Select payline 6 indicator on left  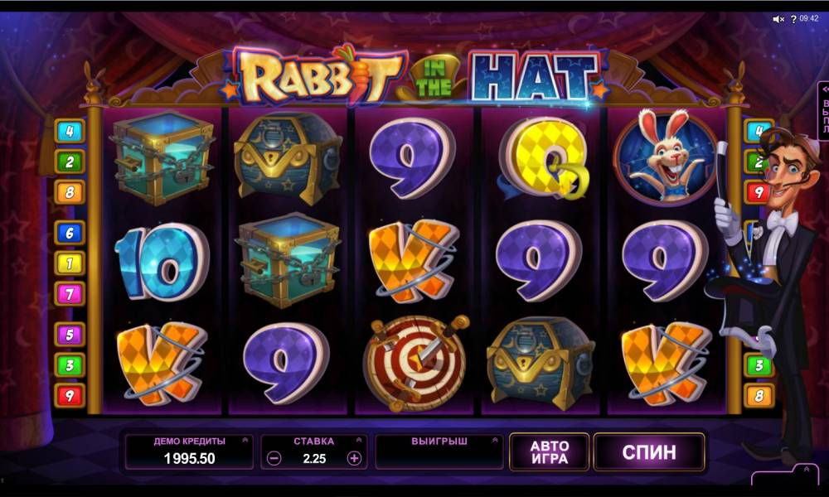pyautogui.click(x=70, y=233)
